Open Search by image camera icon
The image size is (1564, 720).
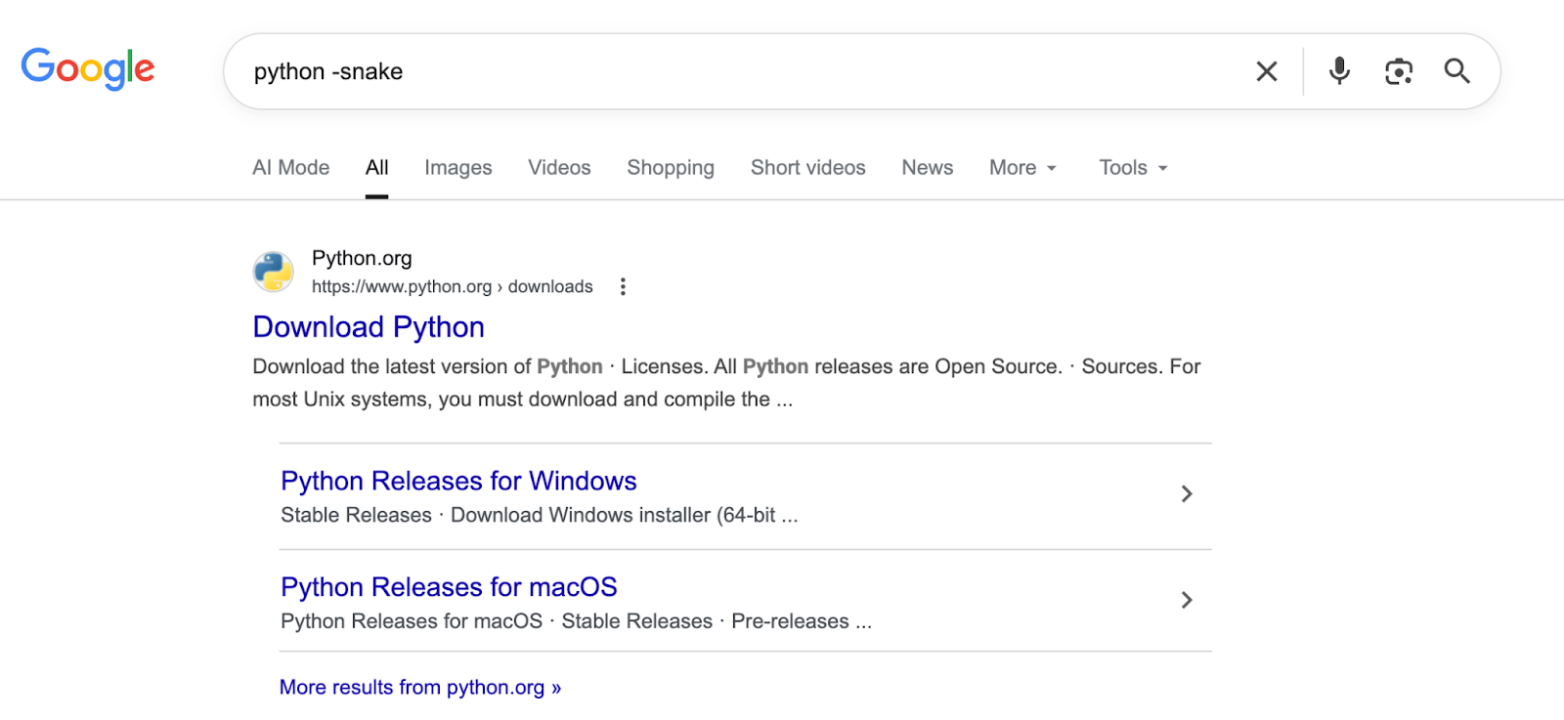(1398, 71)
